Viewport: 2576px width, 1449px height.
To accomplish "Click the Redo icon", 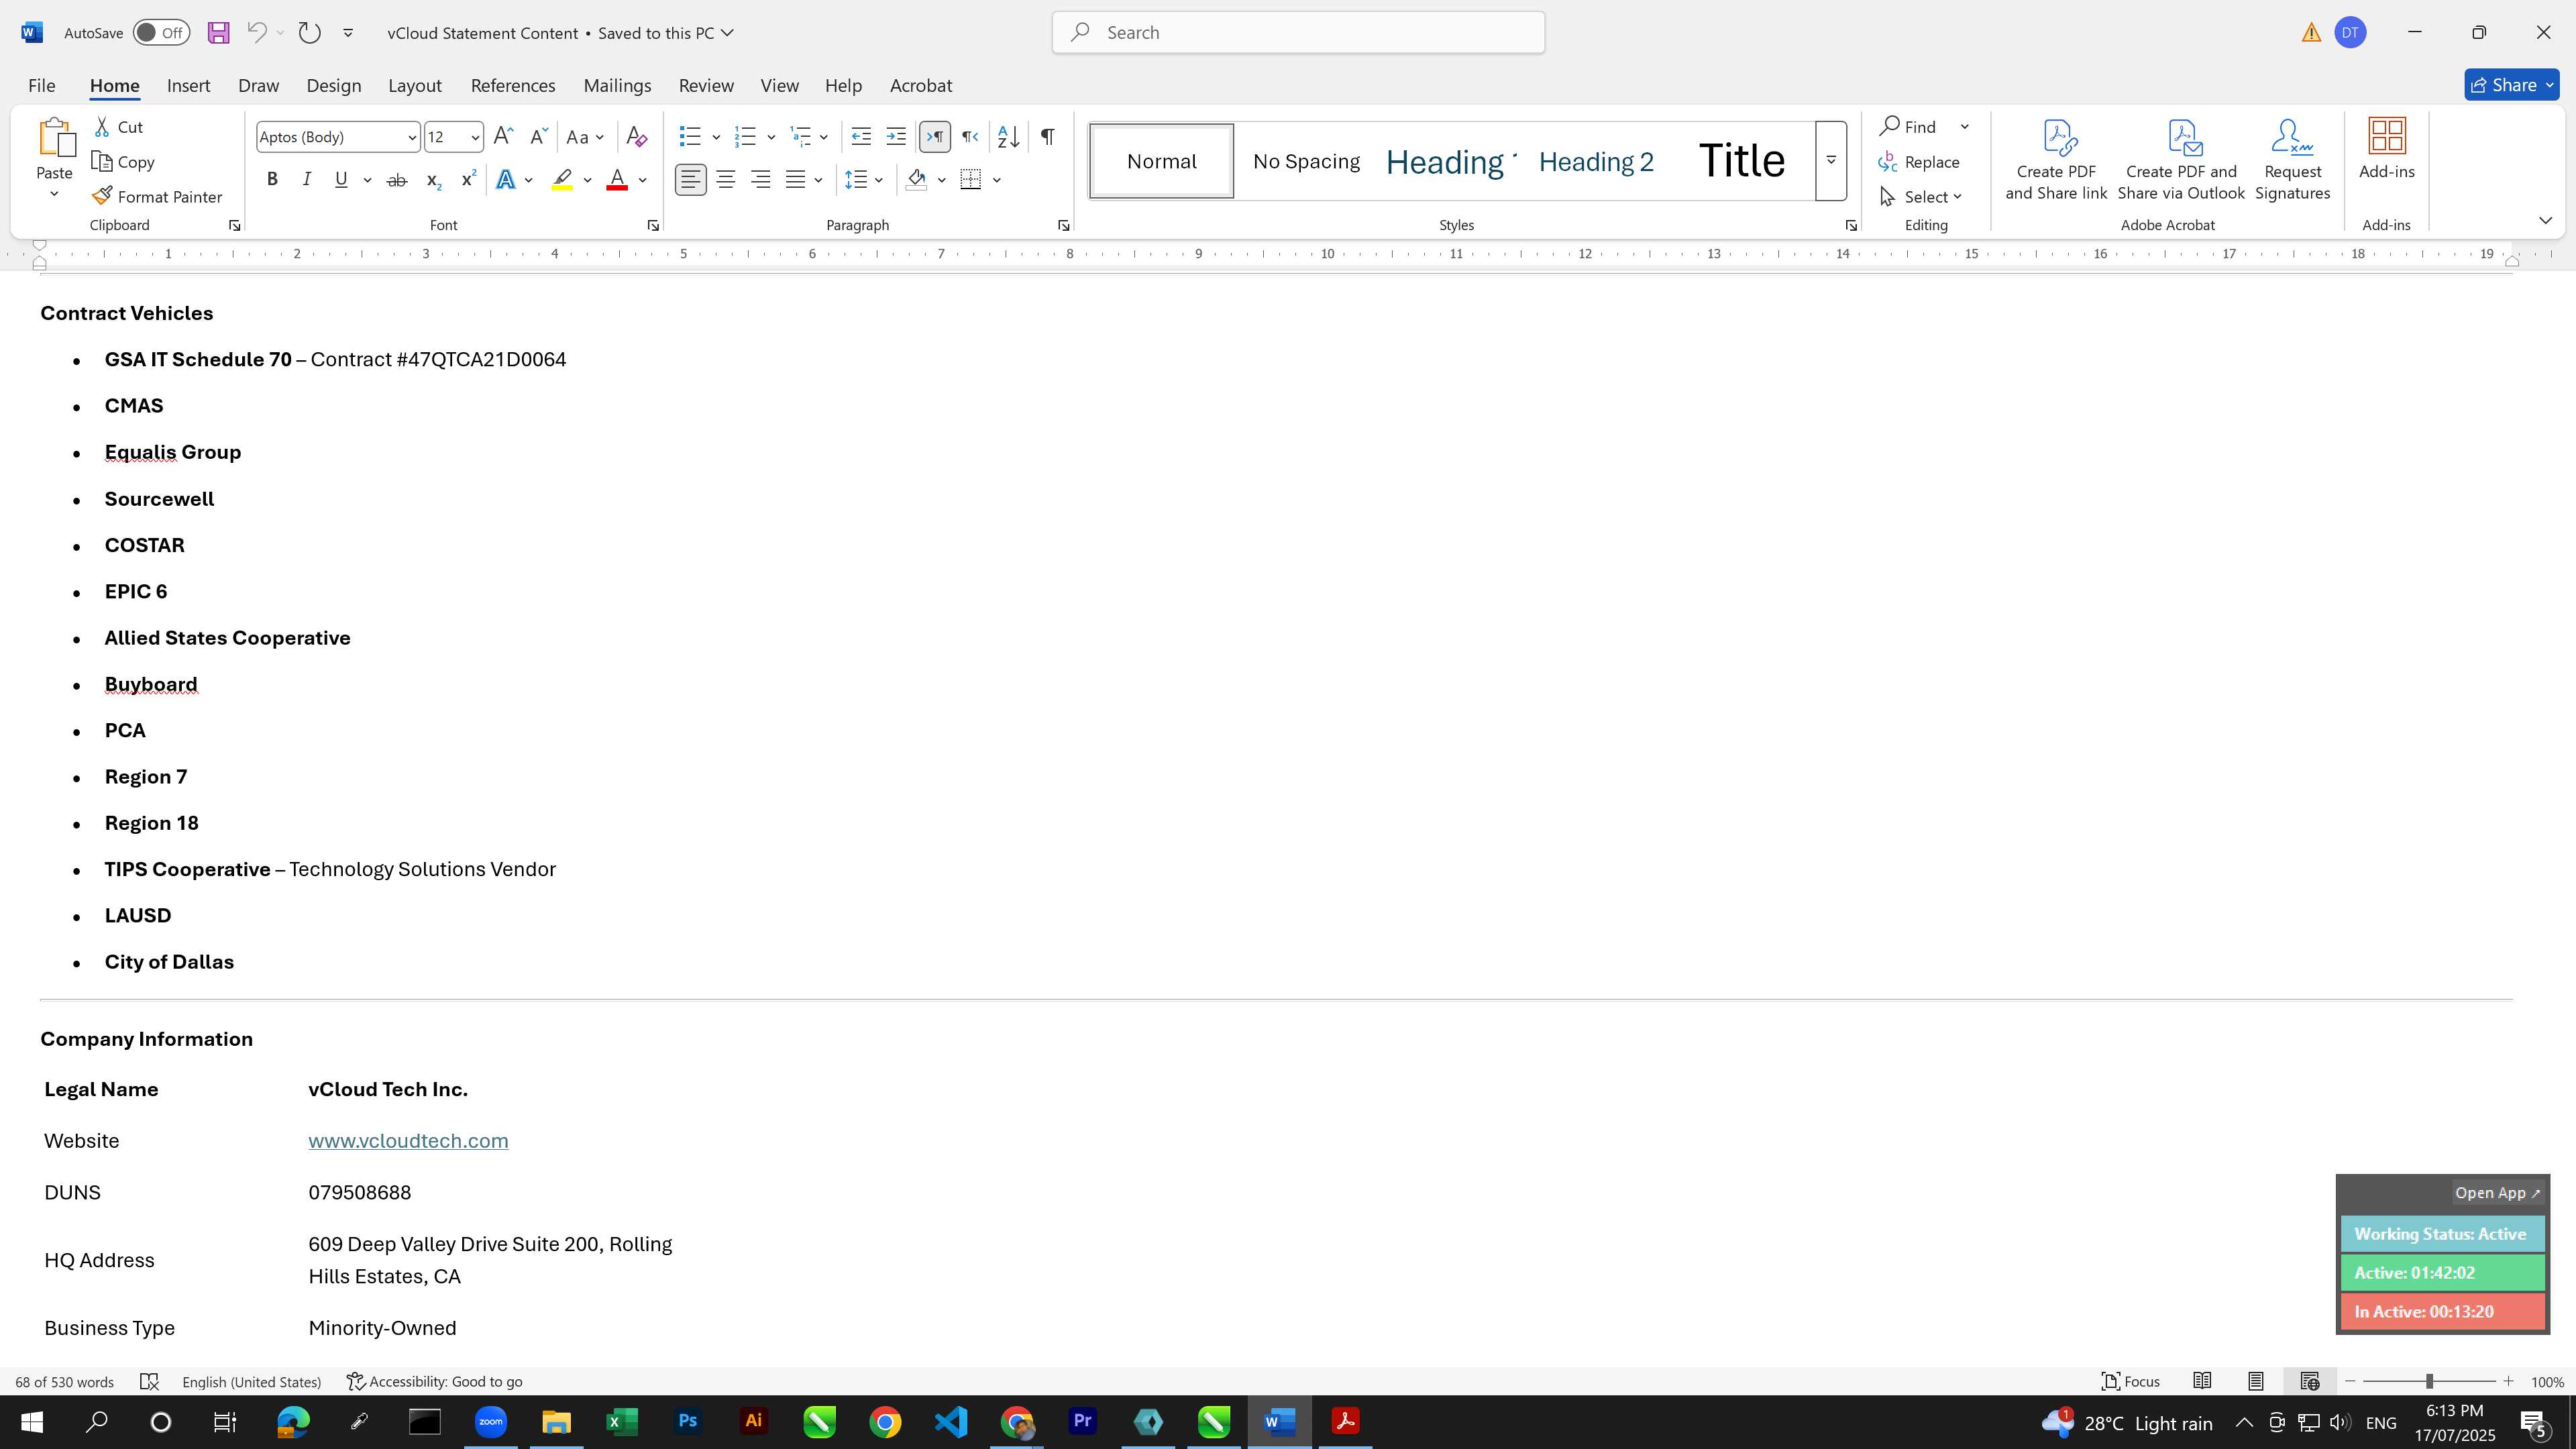I will (x=309, y=33).
